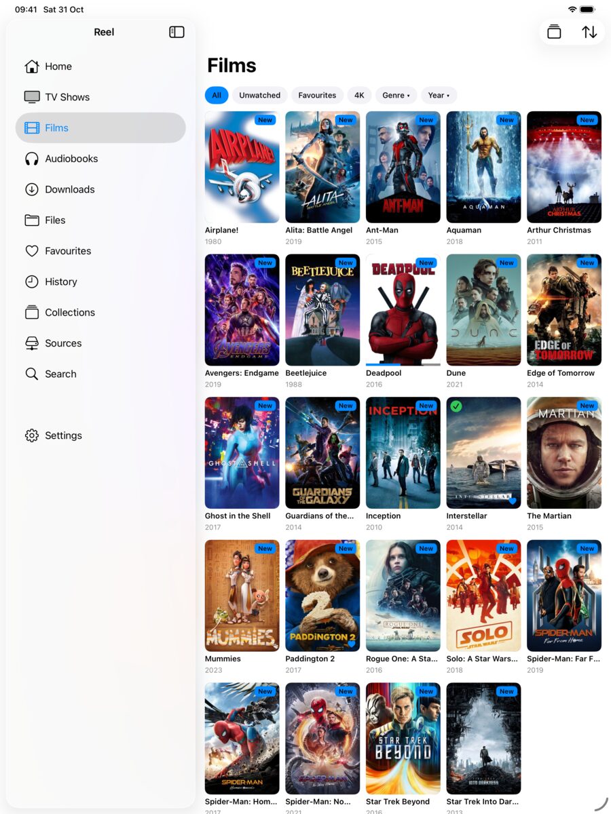Screen dimensions: 611x814
Task: Check the battery status icon
Action: 588,9
